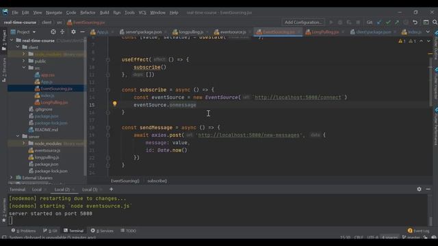Image resolution: width=438 pixels, height=246 pixels.
Task: Click localhost:5000/connect URL link in code
Action: 298,97
